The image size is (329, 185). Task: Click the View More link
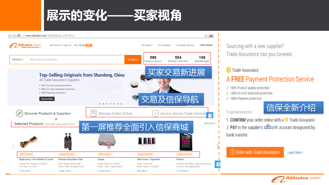pos(210,123)
